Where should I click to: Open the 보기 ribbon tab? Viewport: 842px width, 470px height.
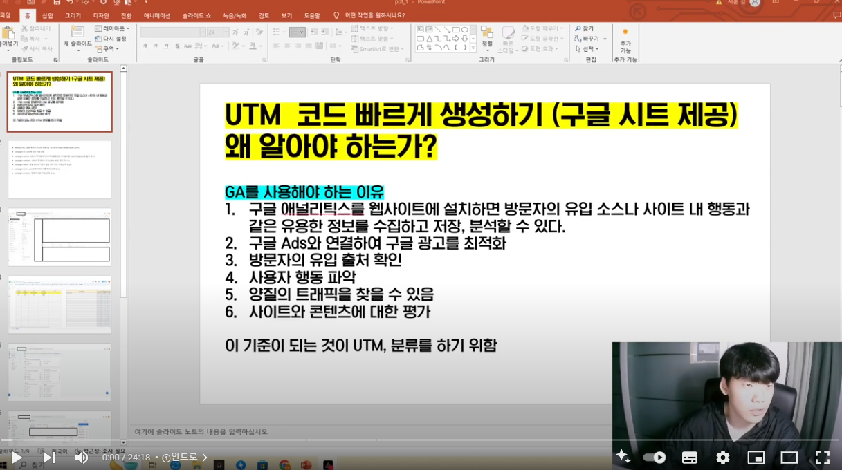coord(286,15)
